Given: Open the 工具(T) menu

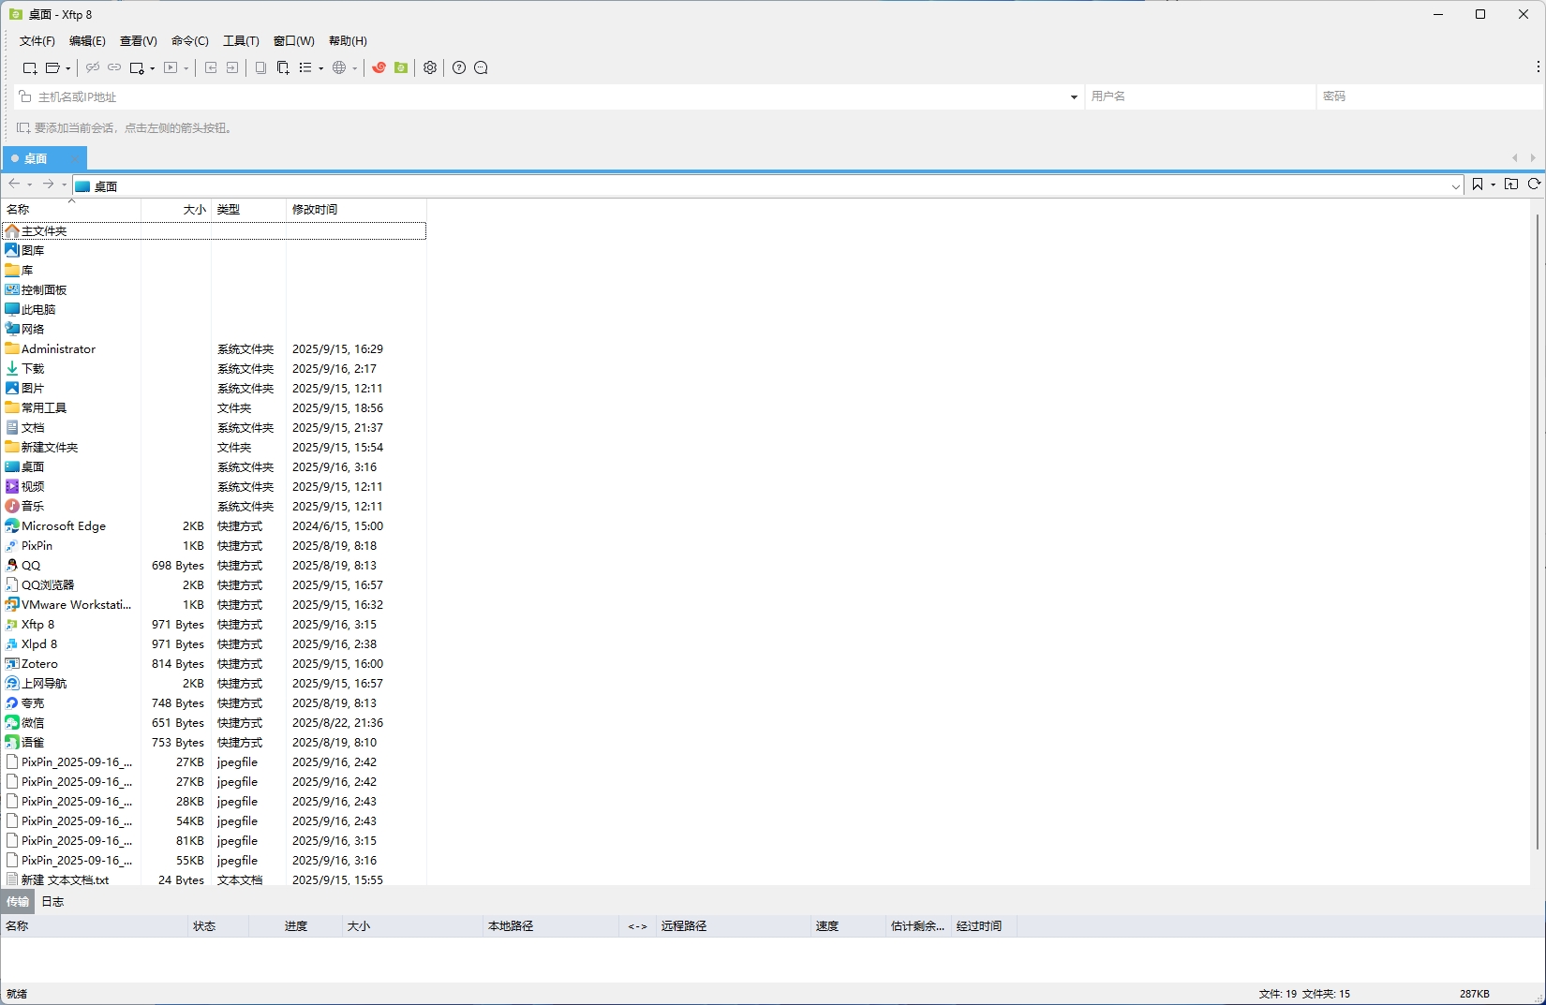Looking at the screenshot, I should 241,41.
